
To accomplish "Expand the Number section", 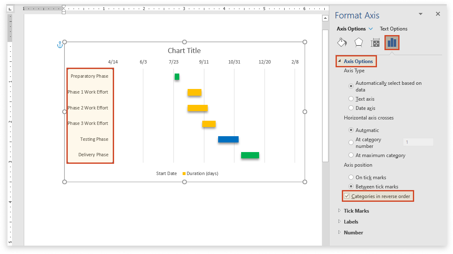I will tap(353, 233).
